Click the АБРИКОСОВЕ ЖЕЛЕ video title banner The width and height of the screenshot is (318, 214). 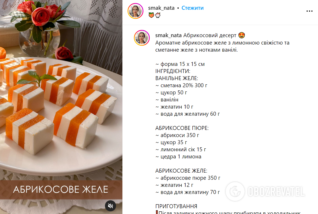click(x=61, y=189)
